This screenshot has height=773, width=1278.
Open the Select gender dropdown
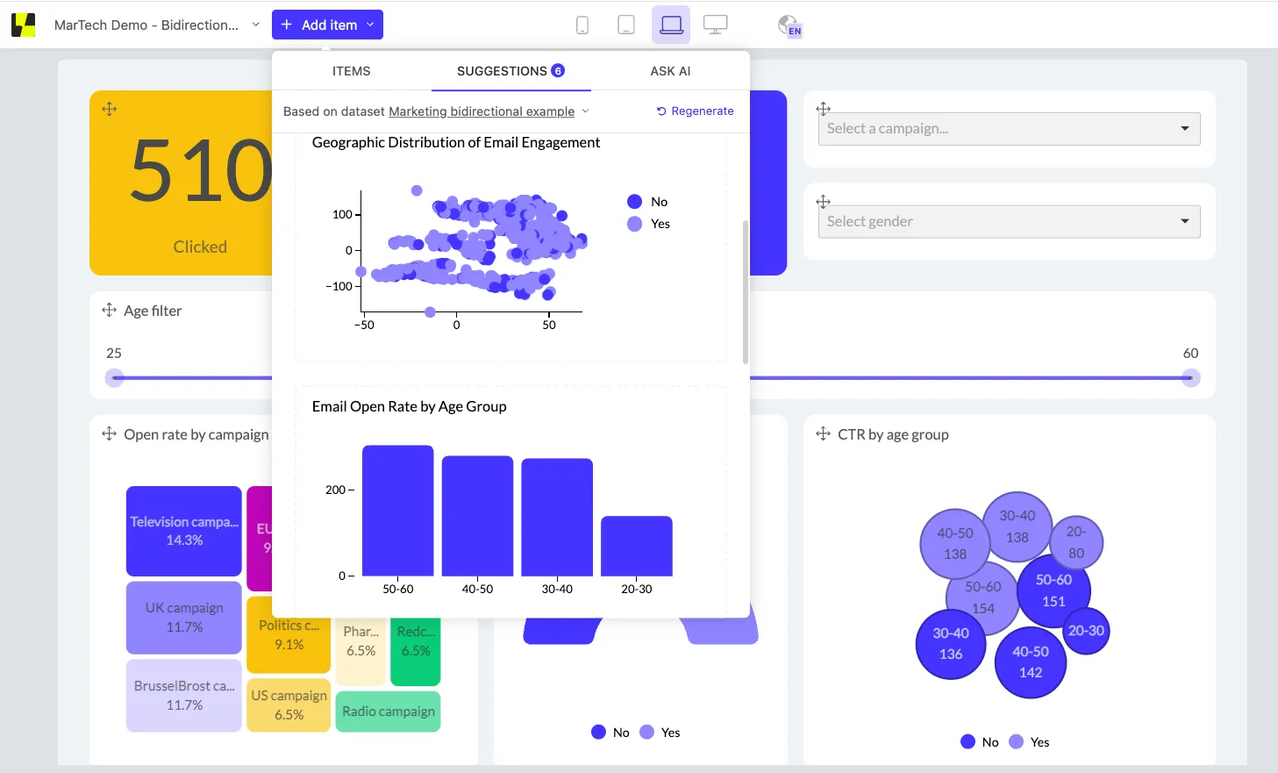(1009, 221)
